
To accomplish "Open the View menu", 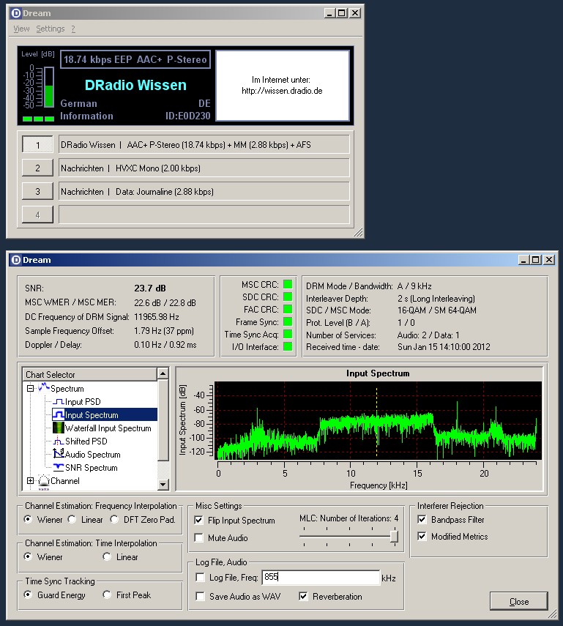I will [21, 29].
